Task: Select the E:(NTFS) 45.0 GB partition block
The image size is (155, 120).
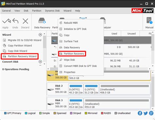Action: (76, 103)
